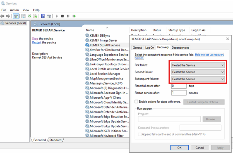Click the Restart the service link

[37, 42]
